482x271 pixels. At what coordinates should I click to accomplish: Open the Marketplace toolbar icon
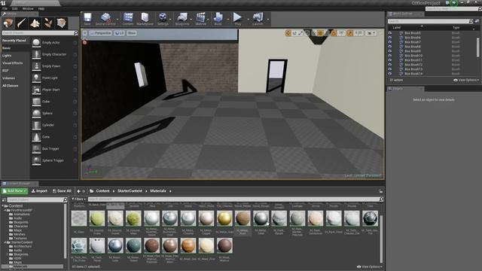145,19
